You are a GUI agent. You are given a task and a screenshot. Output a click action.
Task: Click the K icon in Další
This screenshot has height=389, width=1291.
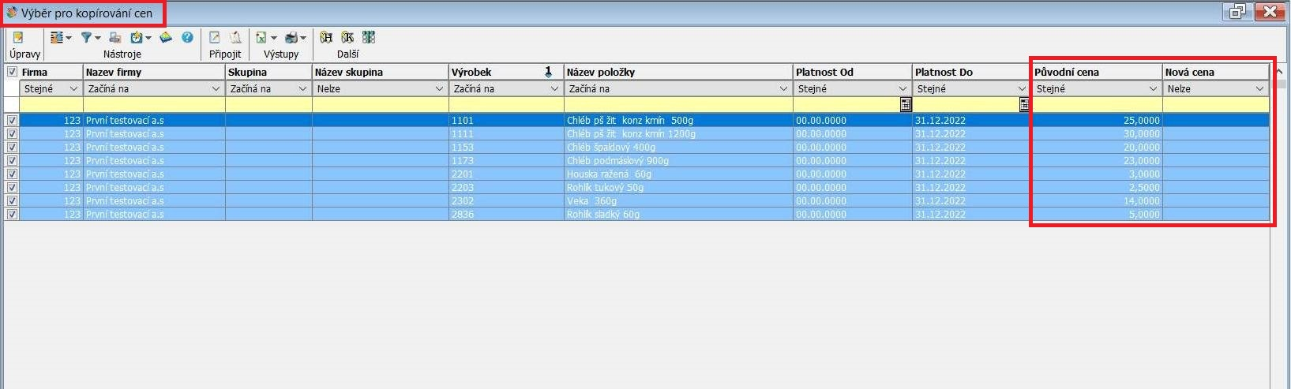pos(347,37)
